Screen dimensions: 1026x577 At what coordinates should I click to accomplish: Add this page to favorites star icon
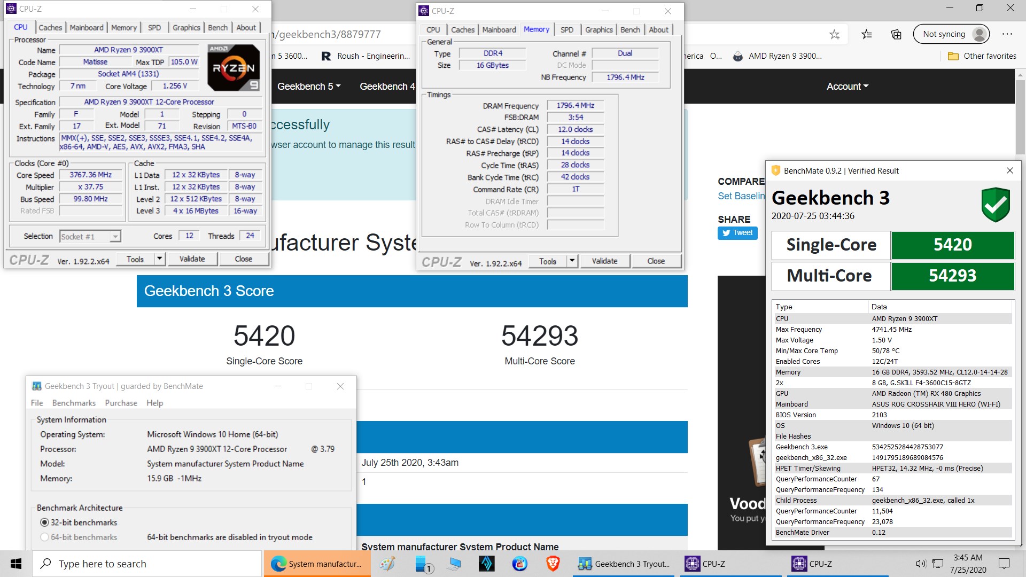pyautogui.click(x=834, y=35)
